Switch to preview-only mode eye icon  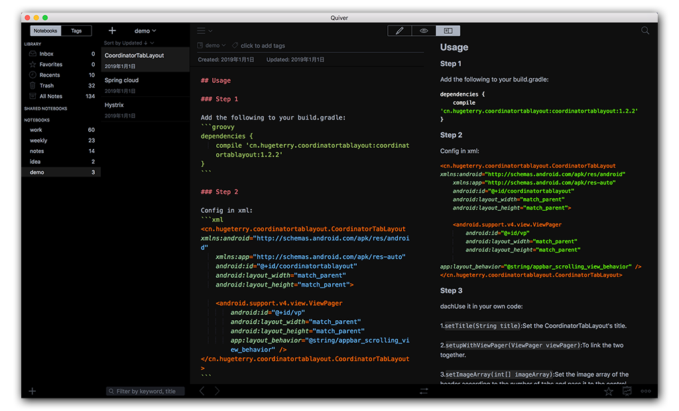424,30
